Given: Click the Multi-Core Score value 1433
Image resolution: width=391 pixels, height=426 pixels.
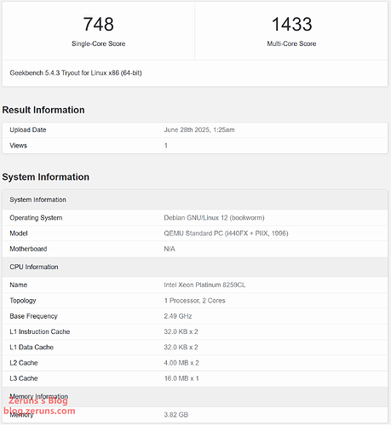Looking at the screenshot, I should point(291,24).
